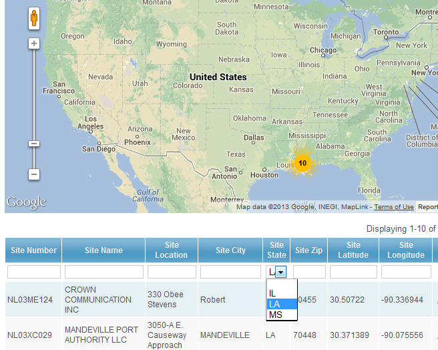Choose LA in the state dropdown list
The height and width of the screenshot is (350, 438).
(x=274, y=304)
